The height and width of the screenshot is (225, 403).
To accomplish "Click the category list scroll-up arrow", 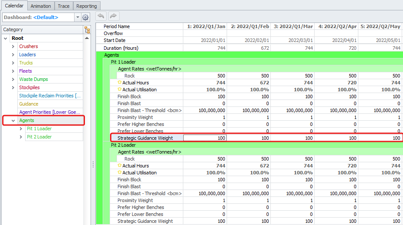I will point(87,38).
